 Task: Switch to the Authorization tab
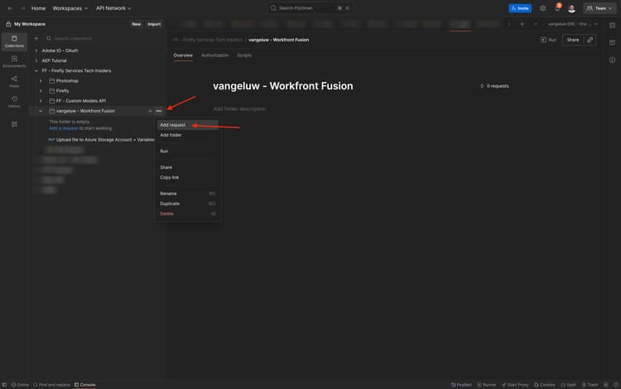pyautogui.click(x=215, y=55)
